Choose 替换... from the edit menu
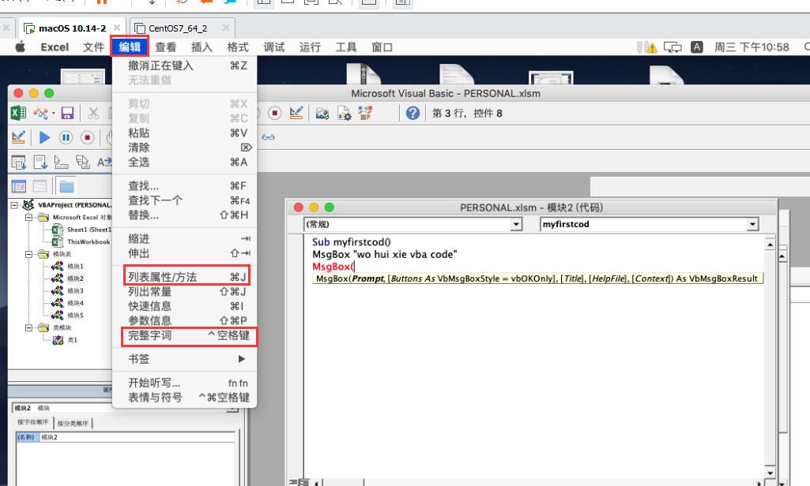This screenshot has width=810, height=486. (x=184, y=215)
